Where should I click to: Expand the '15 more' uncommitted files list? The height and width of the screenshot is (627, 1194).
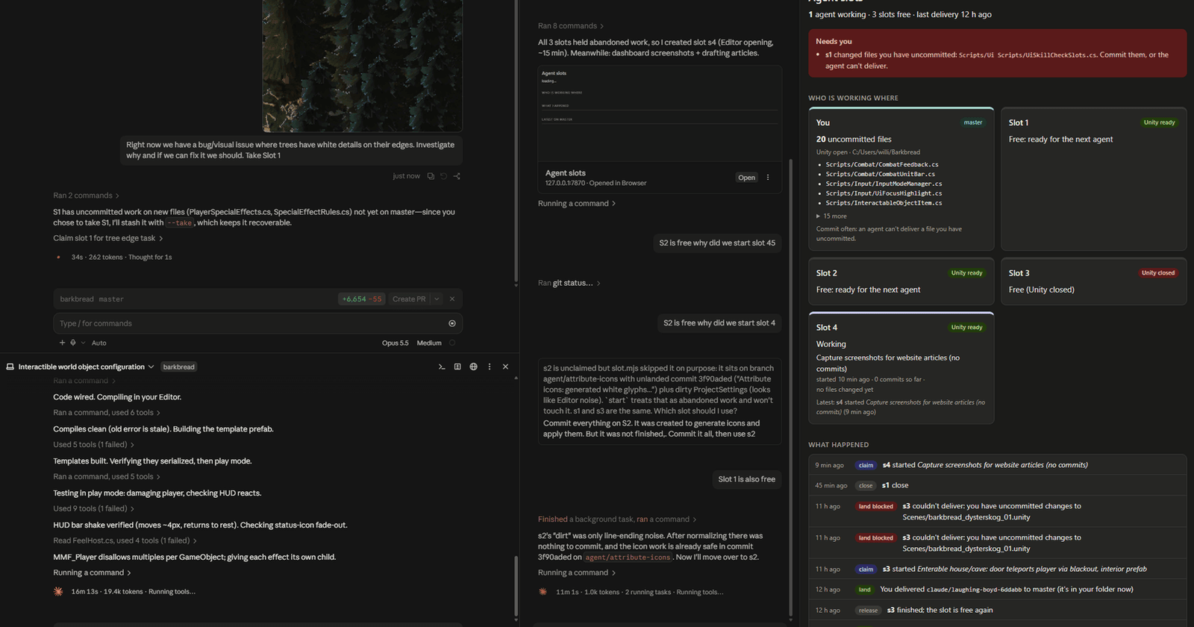click(x=831, y=216)
